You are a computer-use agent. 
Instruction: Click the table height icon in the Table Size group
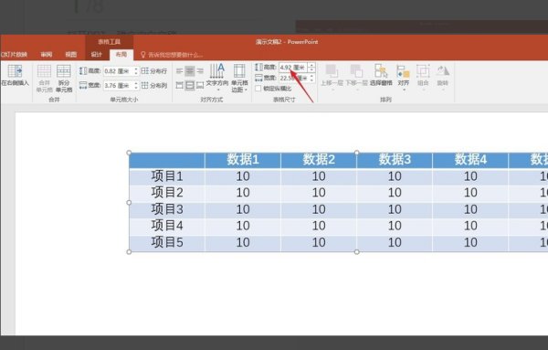click(258, 67)
